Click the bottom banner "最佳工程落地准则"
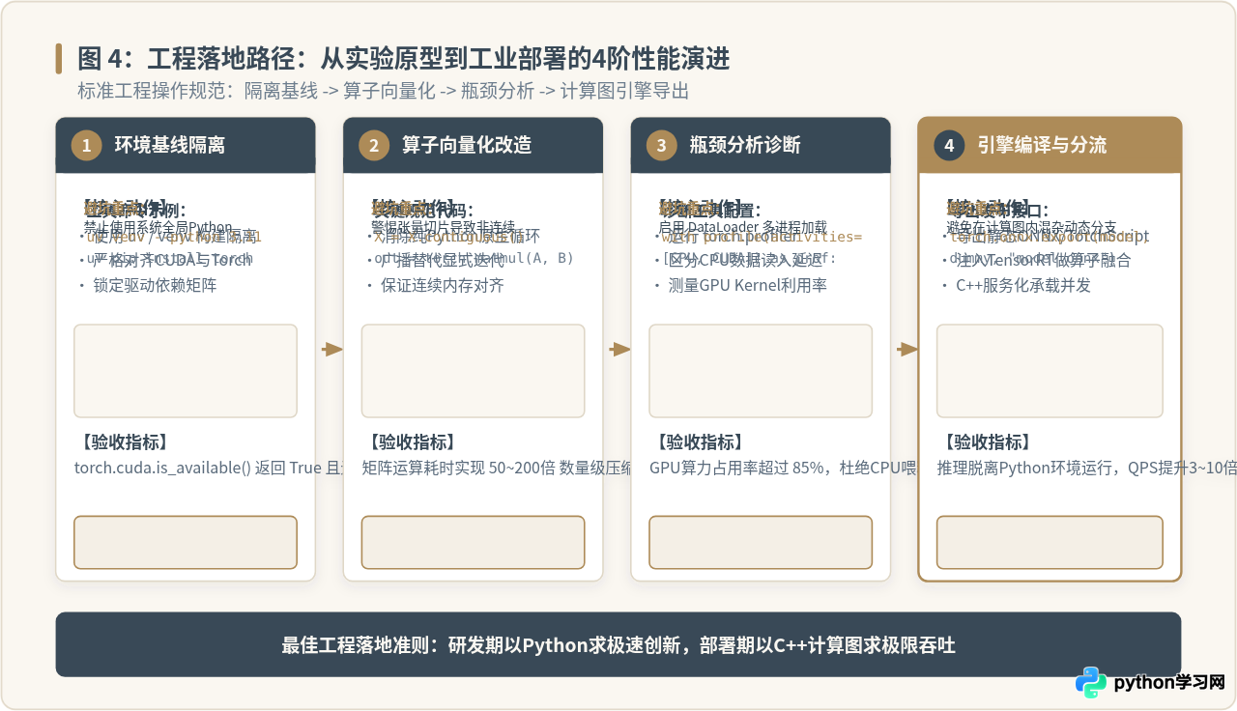The width and height of the screenshot is (1237, 711). point(618,644)
